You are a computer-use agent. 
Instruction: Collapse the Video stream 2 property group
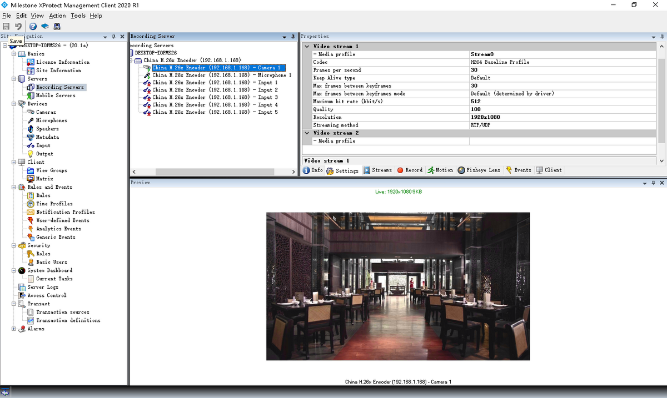307,133
